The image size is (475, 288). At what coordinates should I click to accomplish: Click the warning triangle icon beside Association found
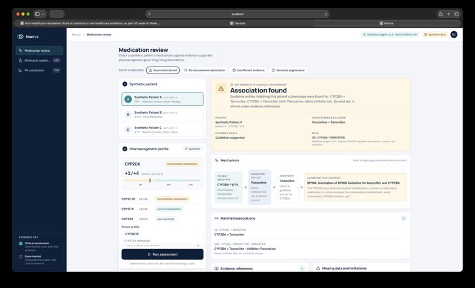221,89
